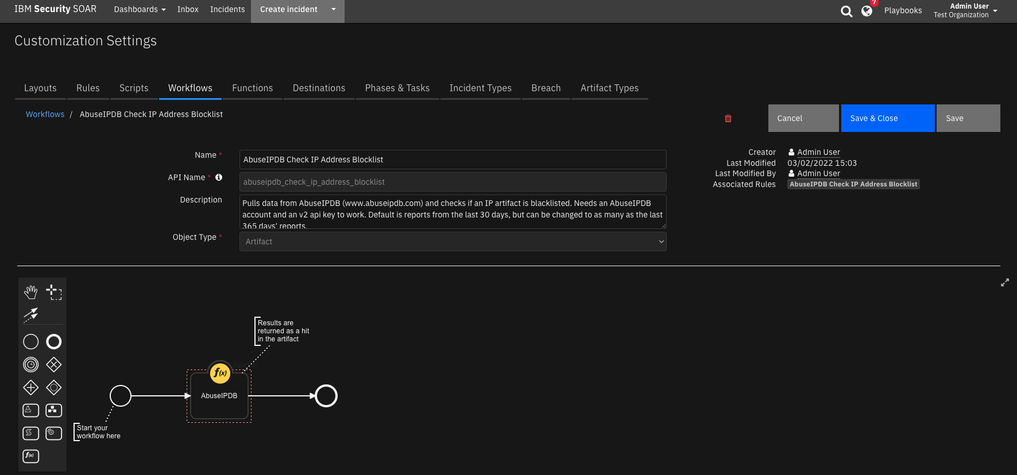This screenshot has width=1017, height=475.
Task: Add an end event thick circle
Action: point(54,342)
